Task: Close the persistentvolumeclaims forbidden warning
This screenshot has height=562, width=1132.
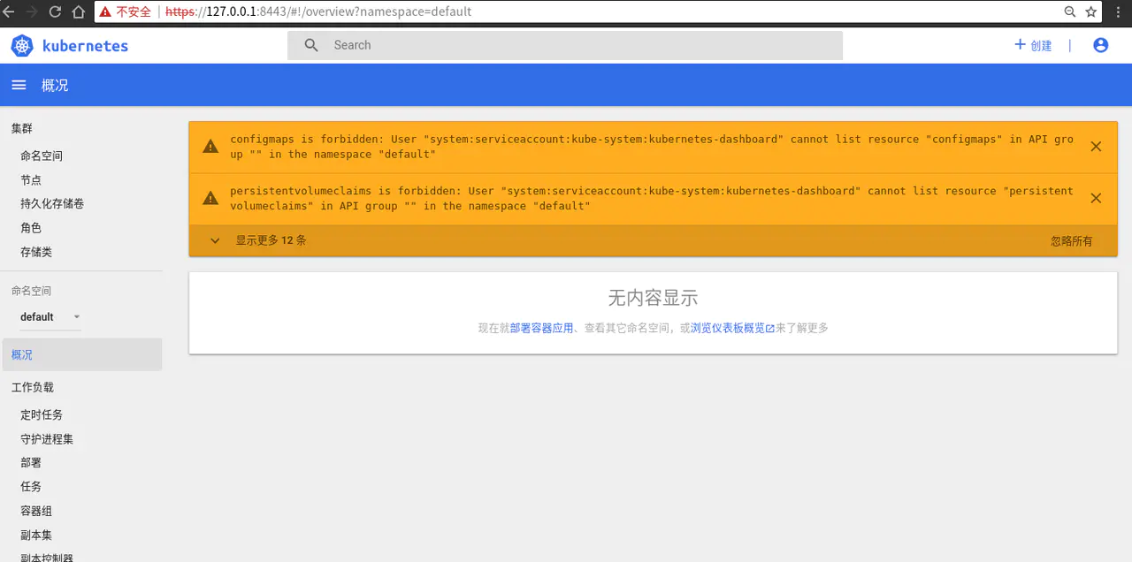Action: point(1096,198)
